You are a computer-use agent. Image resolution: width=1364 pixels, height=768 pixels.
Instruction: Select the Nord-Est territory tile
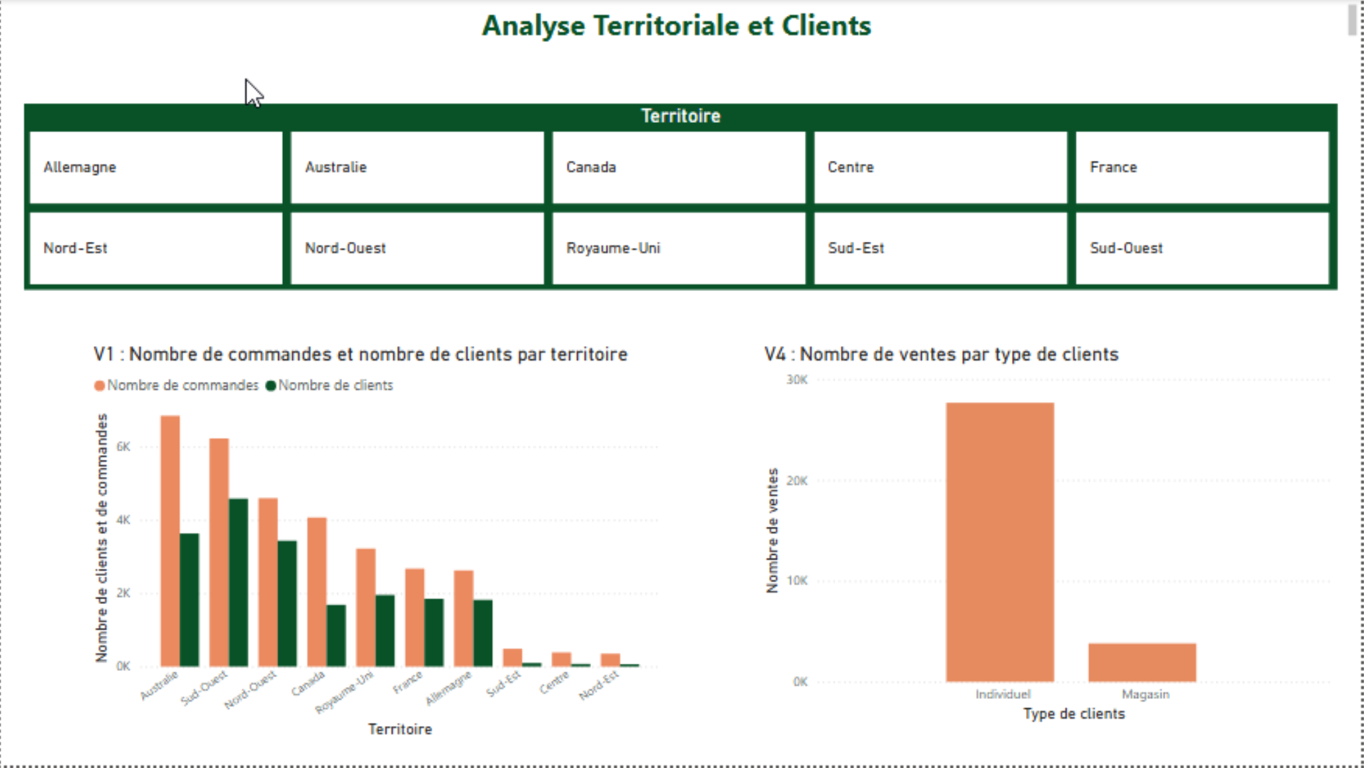tap(155, 248)
